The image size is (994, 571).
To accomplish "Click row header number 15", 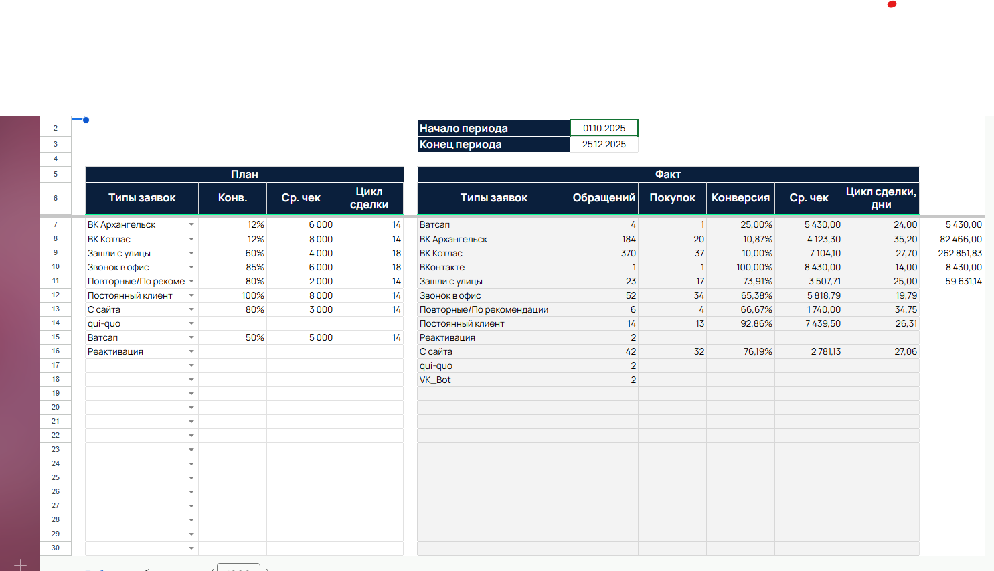I will pos(56,337).
